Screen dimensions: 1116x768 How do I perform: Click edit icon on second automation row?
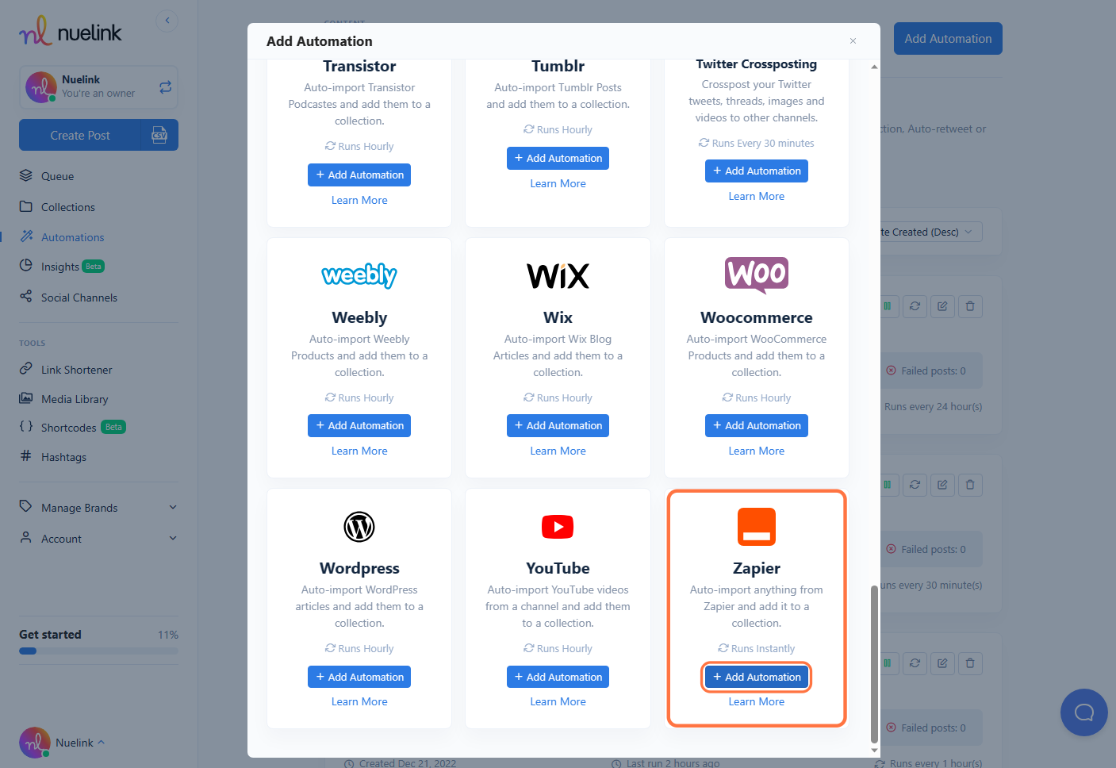[x=942, y=485]
